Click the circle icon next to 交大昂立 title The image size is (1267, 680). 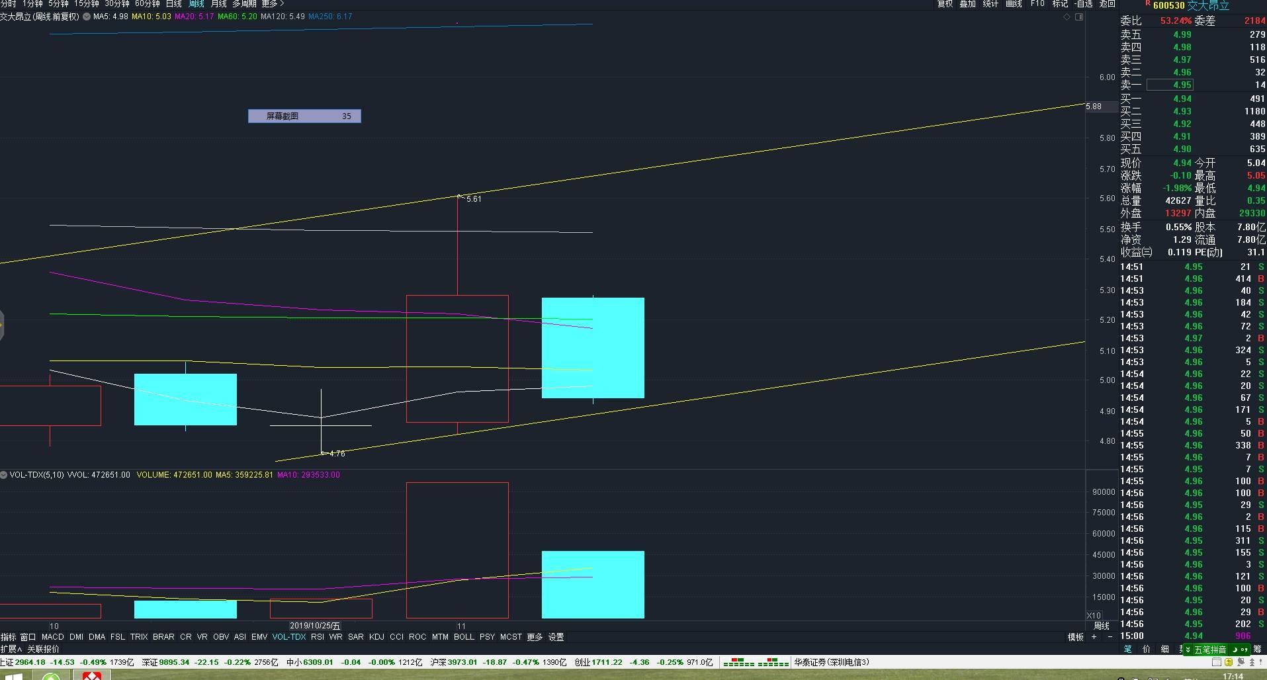[86, 17]
